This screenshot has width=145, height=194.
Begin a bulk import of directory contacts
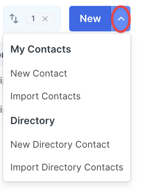pyautogui.click(x=67, y=167)
